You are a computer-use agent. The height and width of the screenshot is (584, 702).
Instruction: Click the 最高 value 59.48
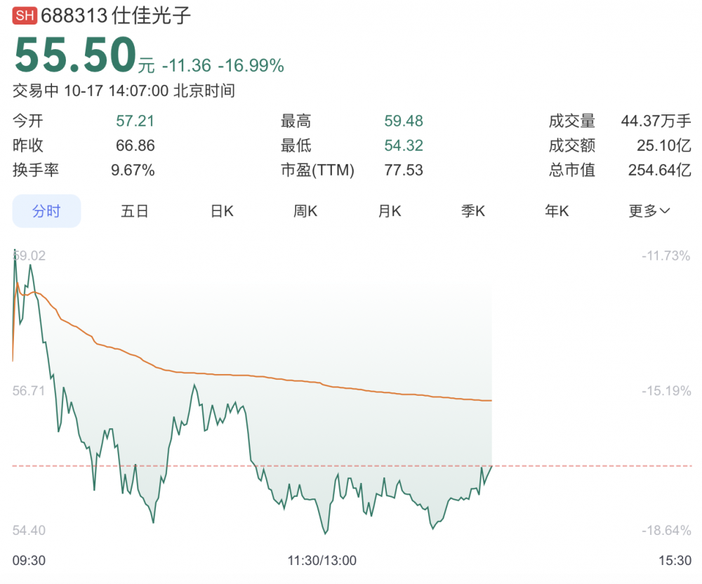pos(404,121)
